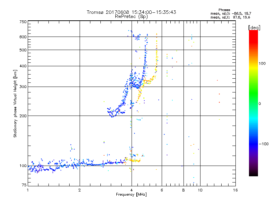Click the colorbar tick label "-100"
The width and height of the screenshot is (277, 207).
[263, 144]
